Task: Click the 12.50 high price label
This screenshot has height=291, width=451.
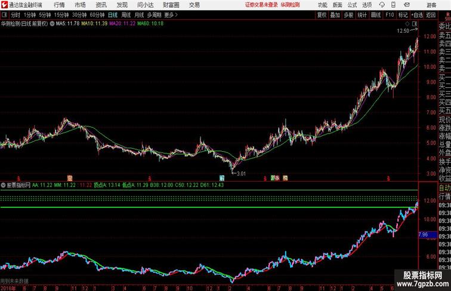Action: pyautogui.click(x=403, y=31)
